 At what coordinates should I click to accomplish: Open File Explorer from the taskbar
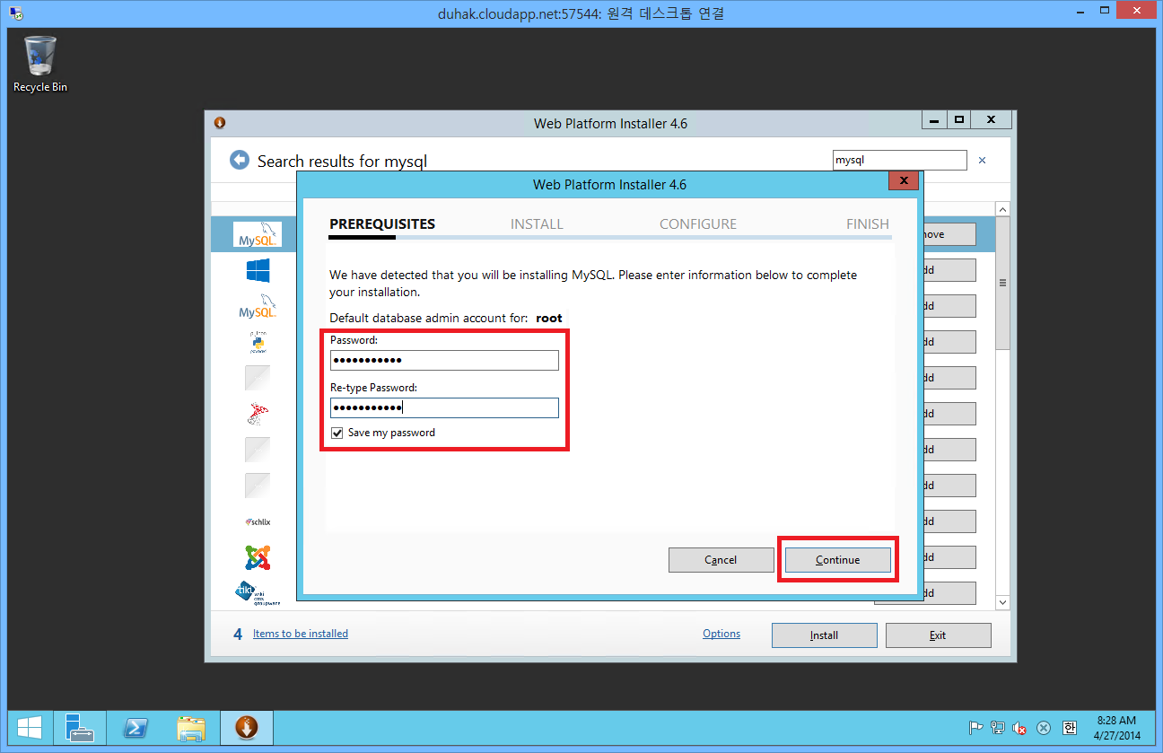coord(191,728)
